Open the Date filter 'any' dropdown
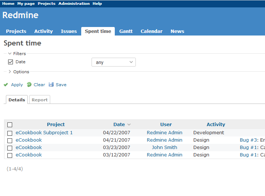 (114, 62)
